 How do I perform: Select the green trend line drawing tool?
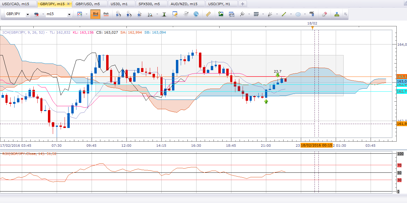[284, 14]
